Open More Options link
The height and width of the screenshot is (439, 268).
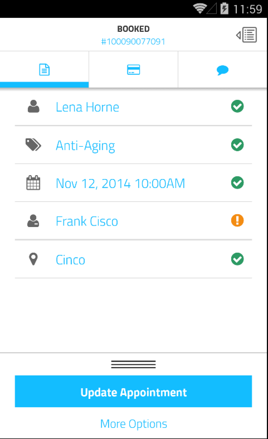coord(133,424)
